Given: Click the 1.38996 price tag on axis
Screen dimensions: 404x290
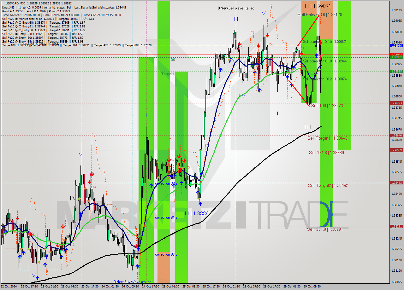Looking at the screenshot, I should coord(396,46).
